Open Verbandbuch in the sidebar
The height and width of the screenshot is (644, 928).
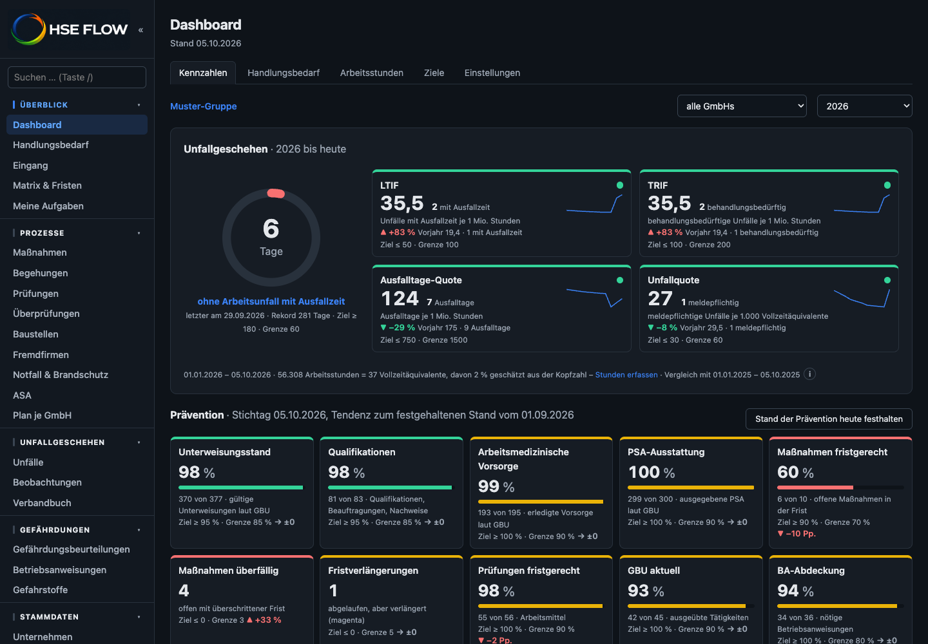point(77,503)
